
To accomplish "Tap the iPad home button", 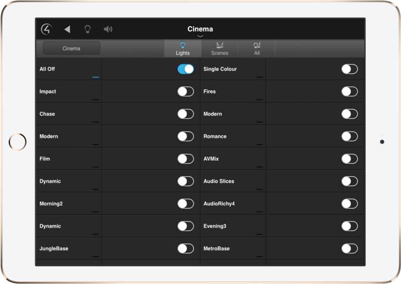I will pos(18,142).
